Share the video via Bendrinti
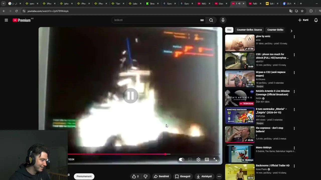This screenshot has width=321, height=180. [x=161, y=176]
